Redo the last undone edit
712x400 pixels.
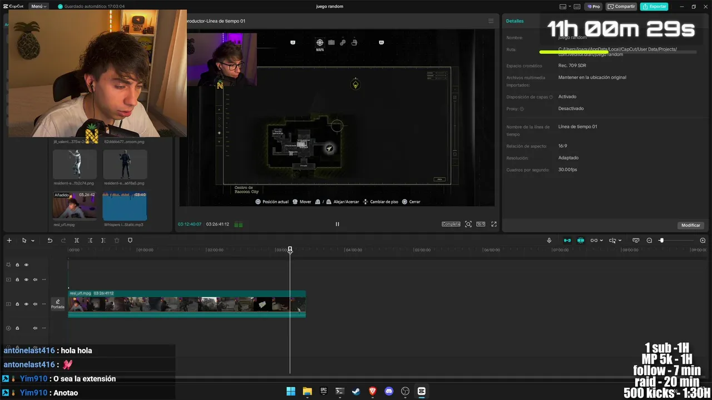coord(63,241)
